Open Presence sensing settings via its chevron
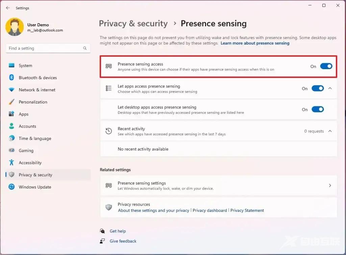346x255 pixels. [330, 185]
